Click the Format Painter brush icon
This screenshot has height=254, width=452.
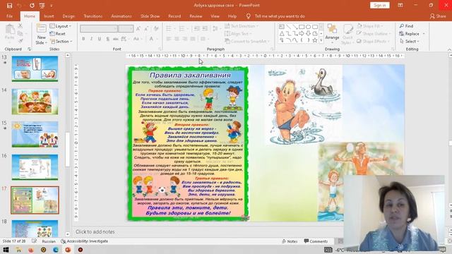(x=20, y=41)
